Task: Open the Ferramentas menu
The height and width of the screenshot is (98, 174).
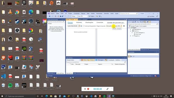Action: (99, 14)
